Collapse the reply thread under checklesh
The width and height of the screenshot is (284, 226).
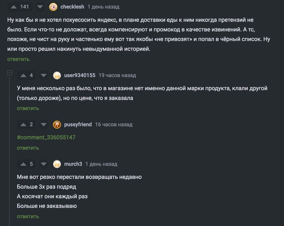[x=10, y=73]
